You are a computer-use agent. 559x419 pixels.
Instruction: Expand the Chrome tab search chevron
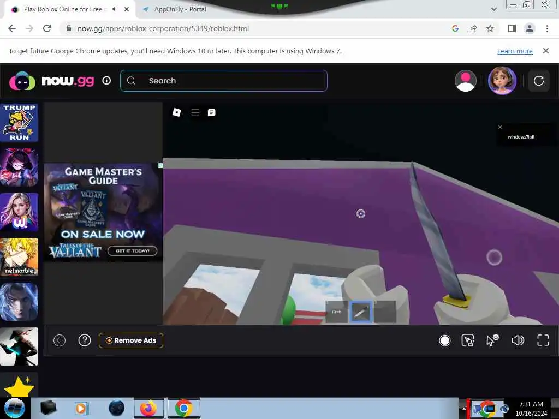click(493, 9)
